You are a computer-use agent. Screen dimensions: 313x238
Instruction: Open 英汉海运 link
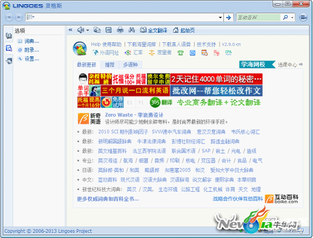pos(108,160)
